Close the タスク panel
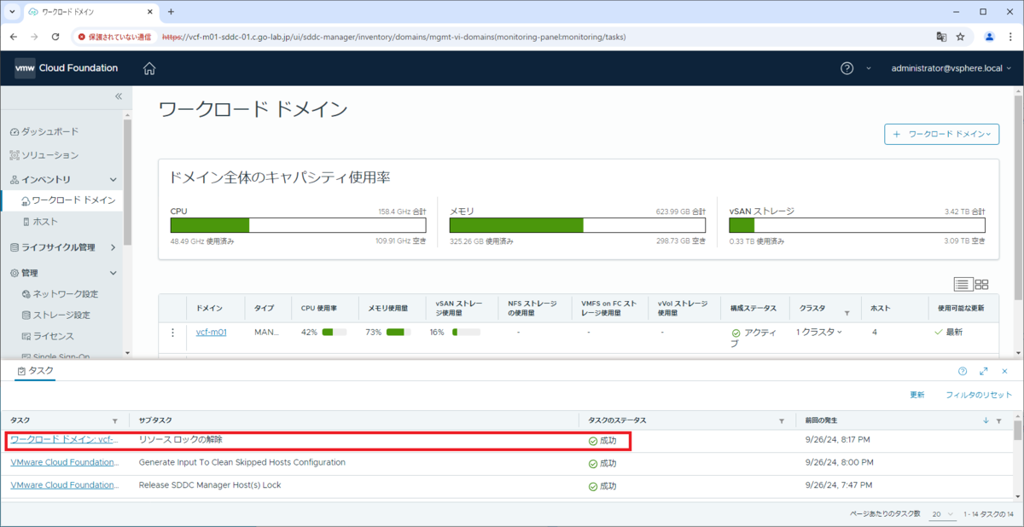This screenshot has width=1024, height=527. (x=1004, y=371)
